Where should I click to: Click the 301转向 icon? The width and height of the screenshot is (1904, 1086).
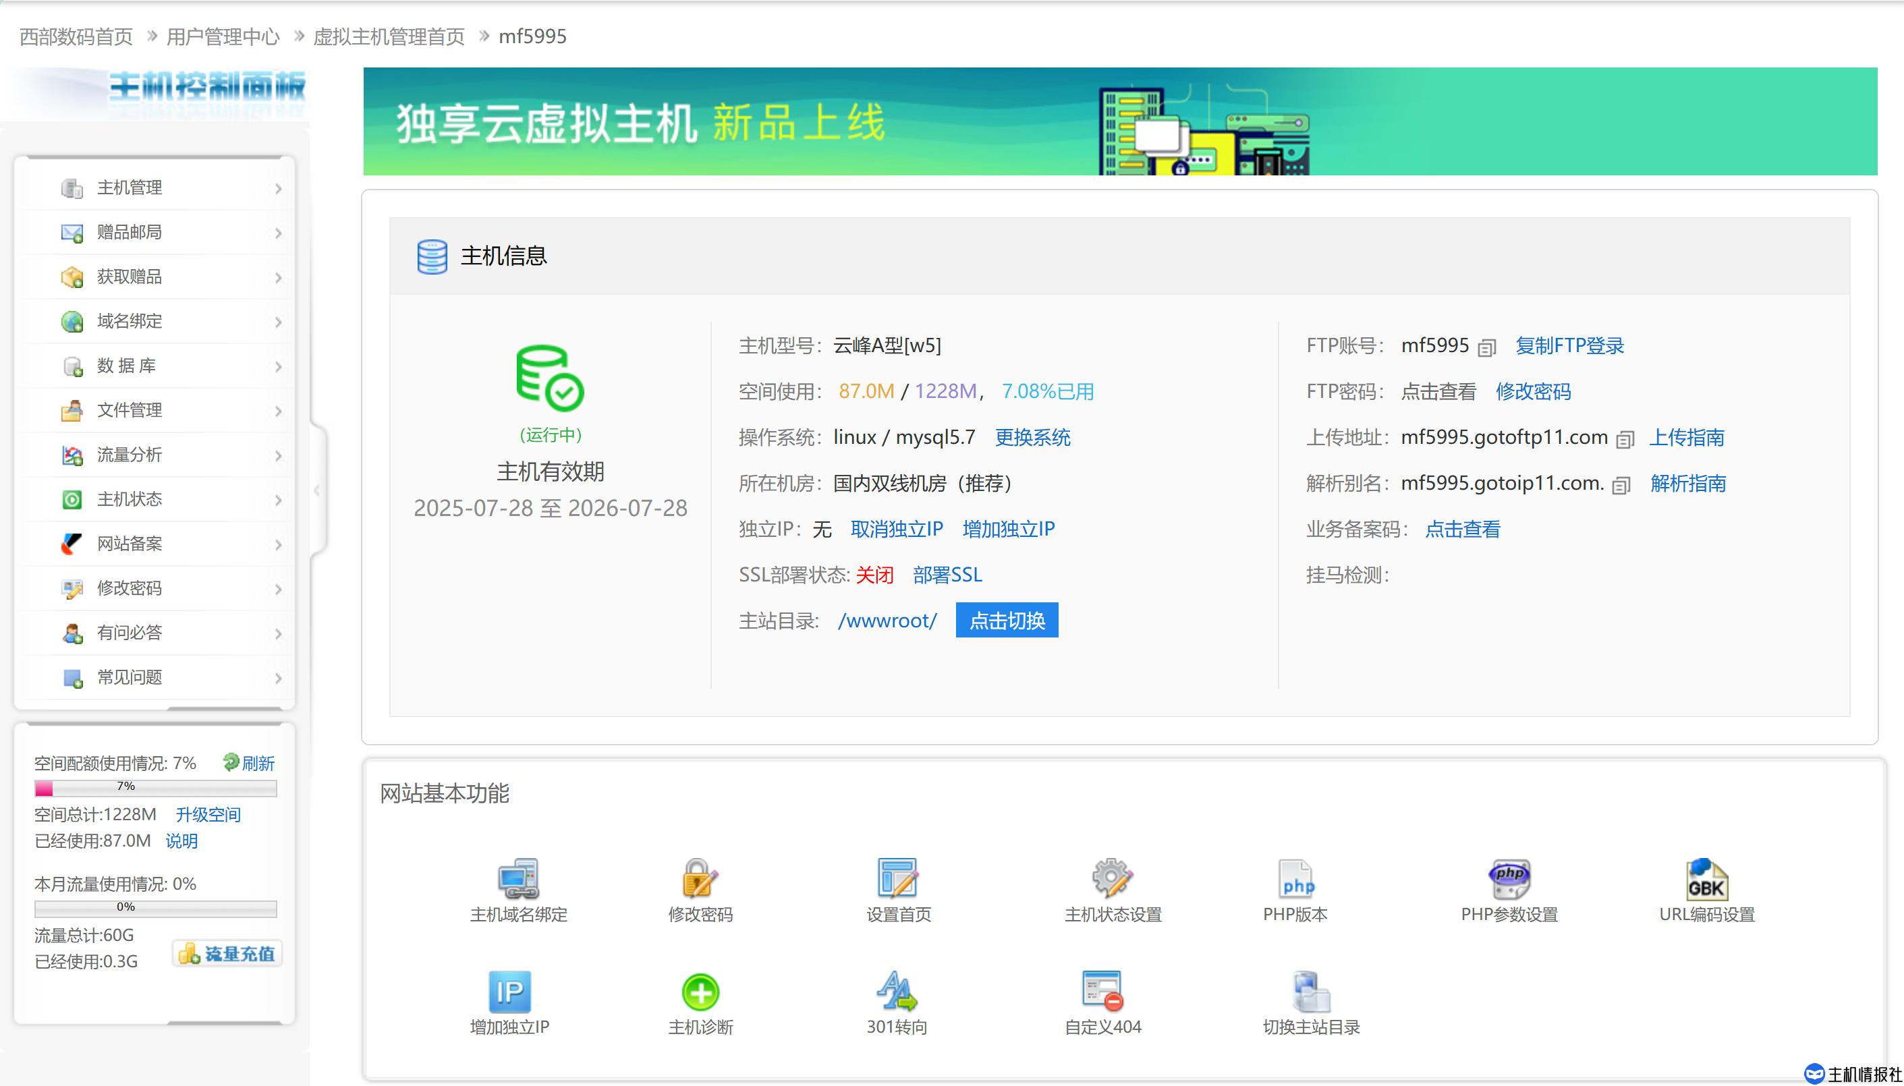coord(896,992)
